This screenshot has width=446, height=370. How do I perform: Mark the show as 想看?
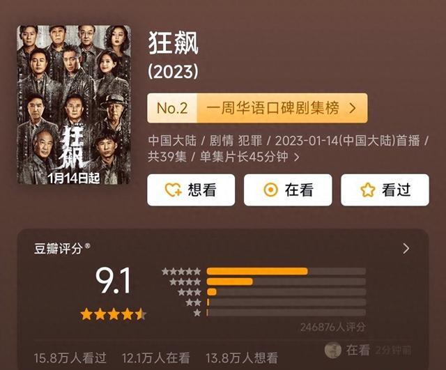[191, 190]
